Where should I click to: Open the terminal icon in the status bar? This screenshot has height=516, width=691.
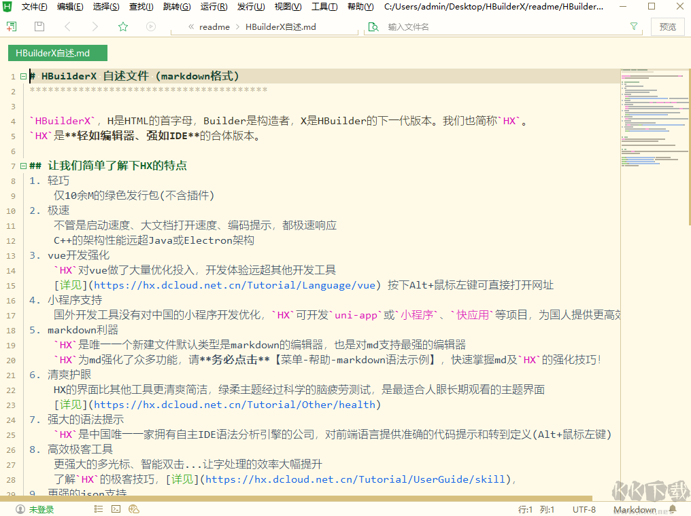click(x=116, y=509)
